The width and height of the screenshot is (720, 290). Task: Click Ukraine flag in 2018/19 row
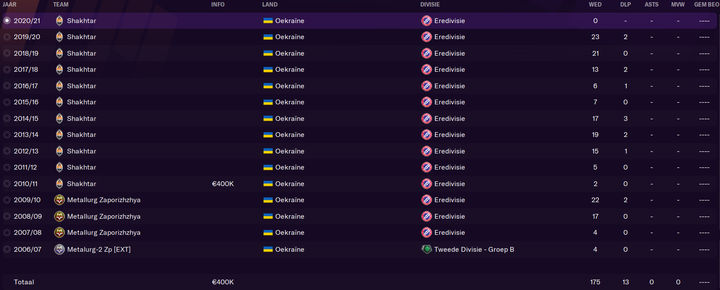tap(268, 53)
